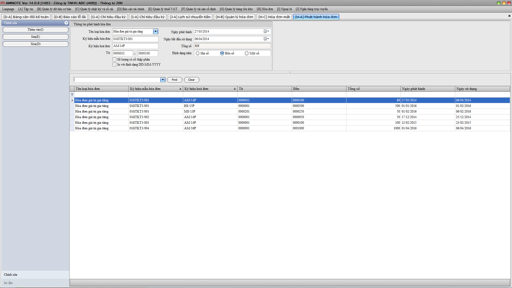Click the Thêm vào(I) button
This screenshot has height=288, width=512.
(x=35, y=30)
